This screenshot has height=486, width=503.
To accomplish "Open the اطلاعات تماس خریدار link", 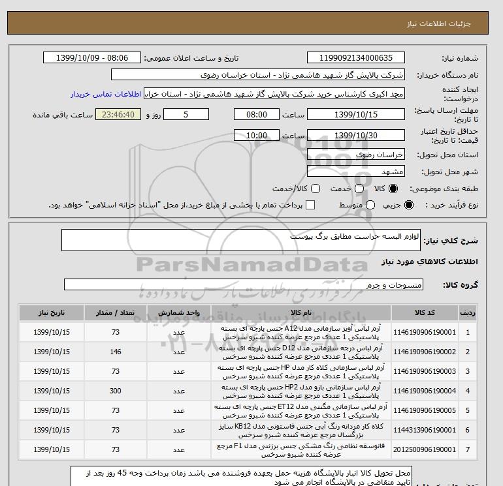I will [x=106, y=94].
